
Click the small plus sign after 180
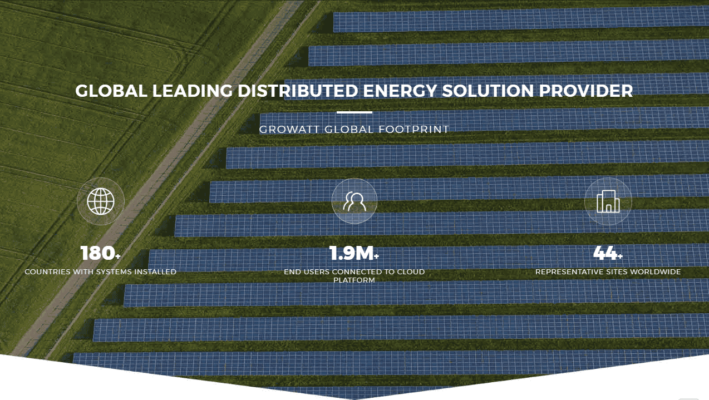click(x=118, y=256)
